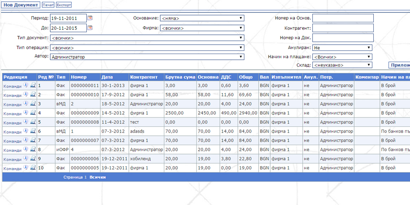Select the Нов Документ tab

tap(20, 5)
